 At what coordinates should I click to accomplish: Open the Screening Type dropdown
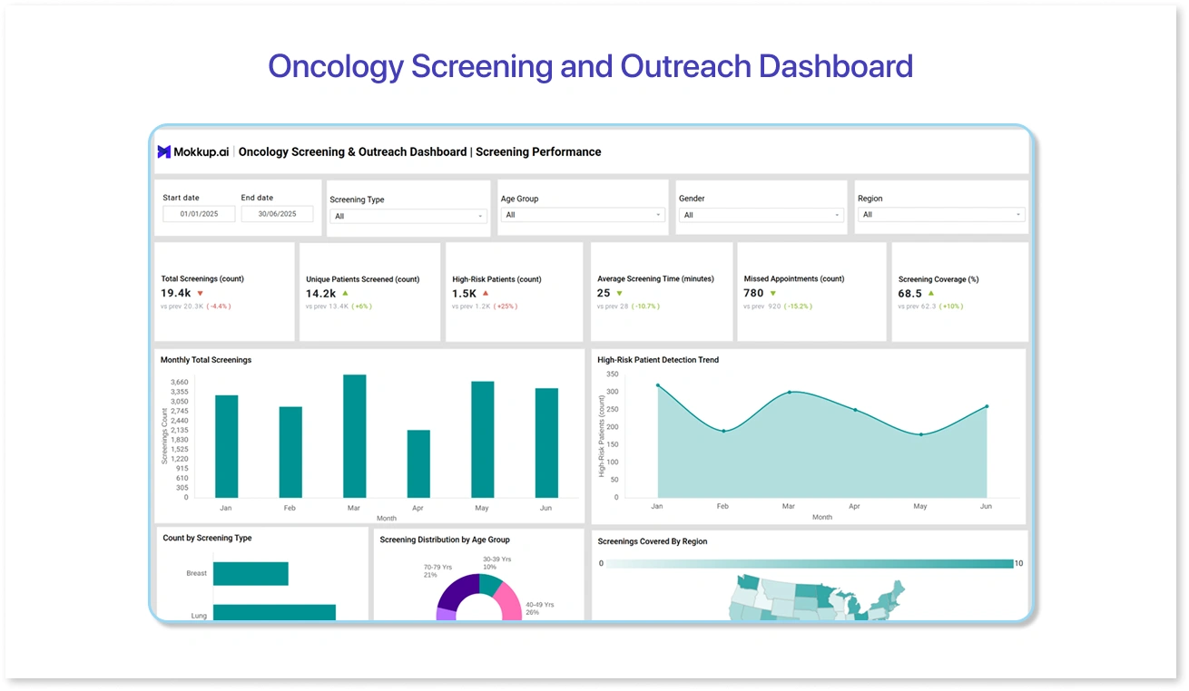click(x=408, y=216)
